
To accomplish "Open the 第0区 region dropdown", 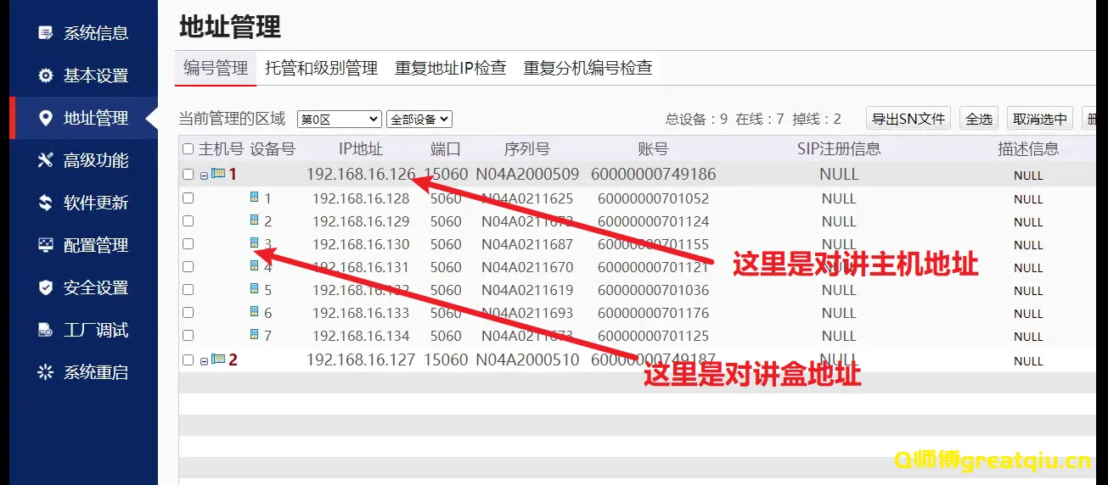I will click(x=339, y=120).
